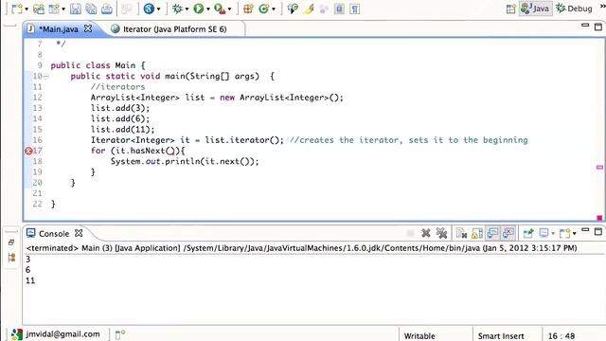This screenshot has width=606, height=341.
Task: Click the 'for (it.hasNext()){' code line
Action: pyautogui.click(x=138, y=151)
